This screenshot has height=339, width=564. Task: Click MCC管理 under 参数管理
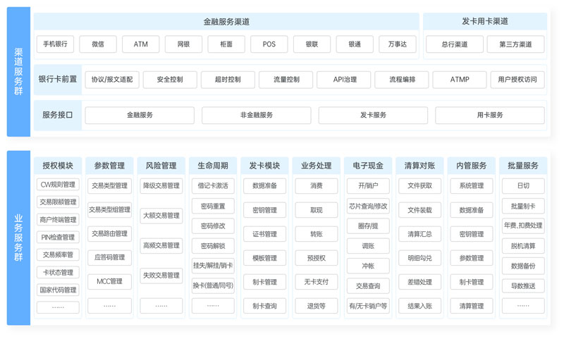pos(109,281)
